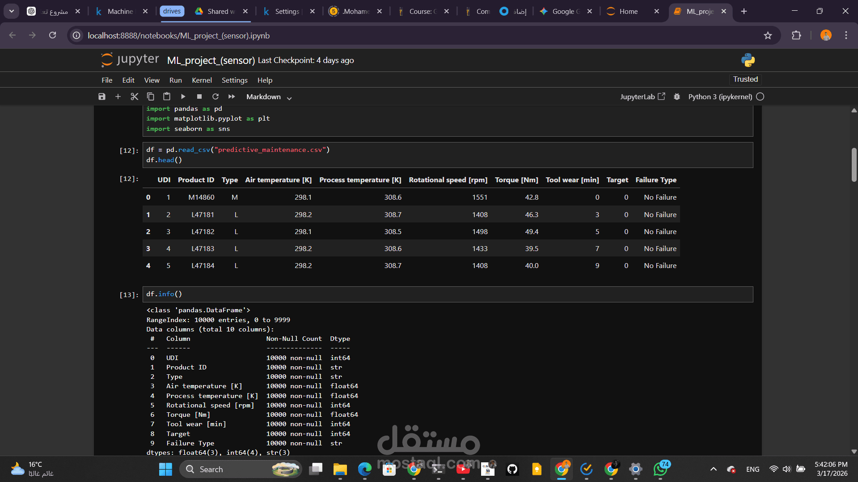Click the Trusted notebook button

745,79
